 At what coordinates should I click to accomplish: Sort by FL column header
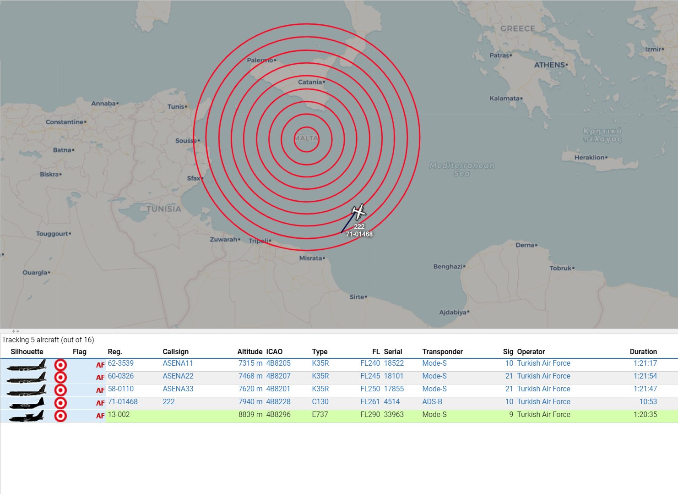[376, 351]
